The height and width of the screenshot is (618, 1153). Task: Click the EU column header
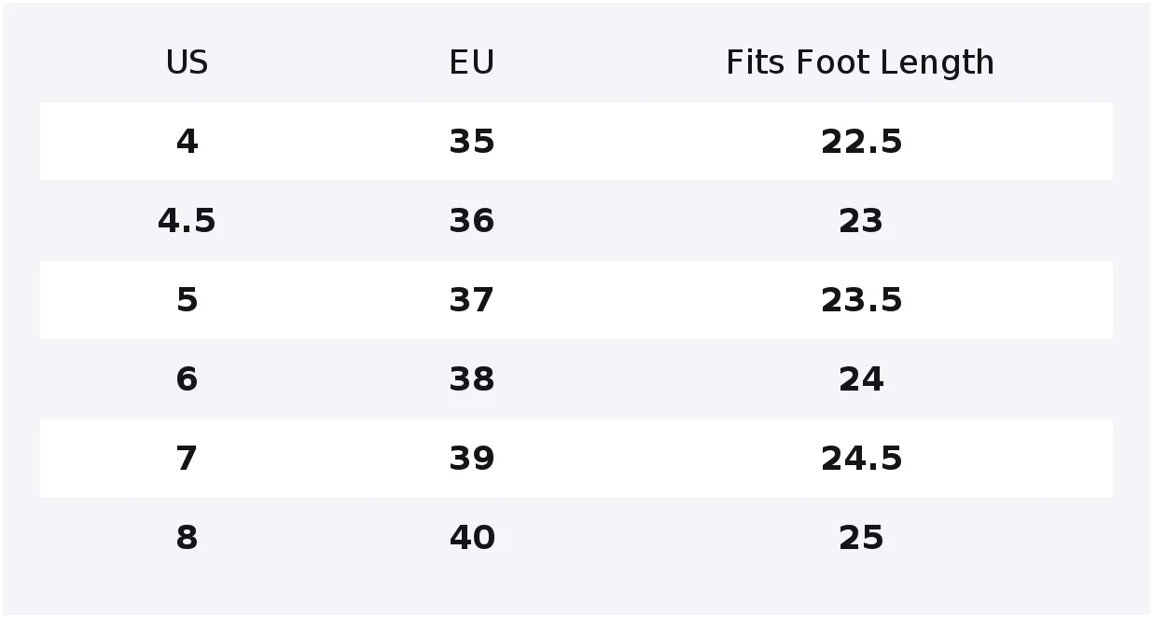click(471, 62)
